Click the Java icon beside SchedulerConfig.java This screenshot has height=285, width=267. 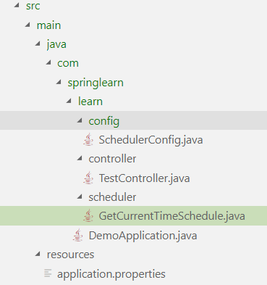click(x=88, y=139)
